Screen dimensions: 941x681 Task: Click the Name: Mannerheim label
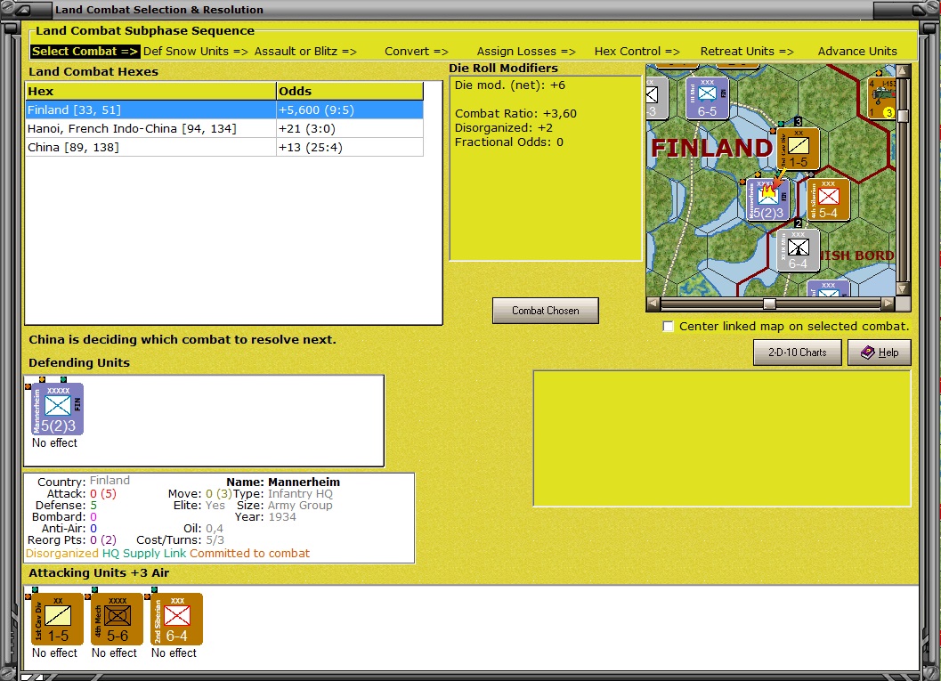(x=283, y=482)
